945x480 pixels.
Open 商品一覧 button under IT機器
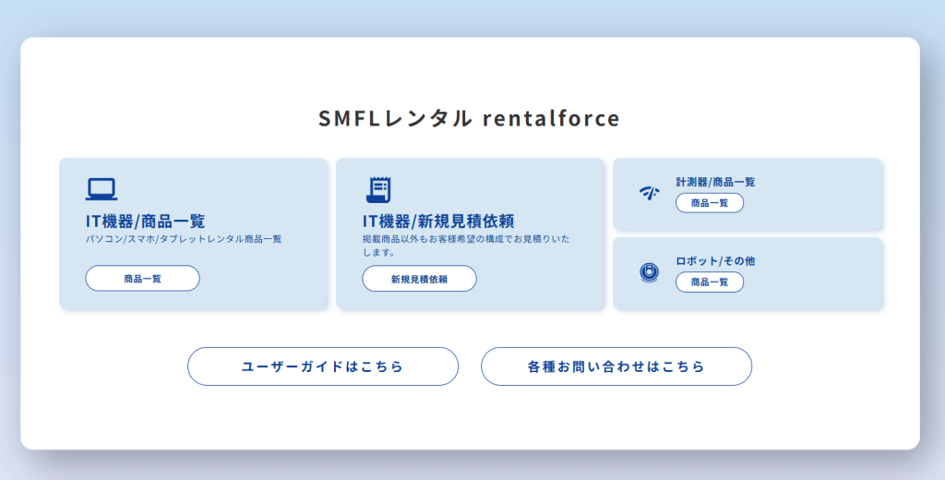click(142, 279)
